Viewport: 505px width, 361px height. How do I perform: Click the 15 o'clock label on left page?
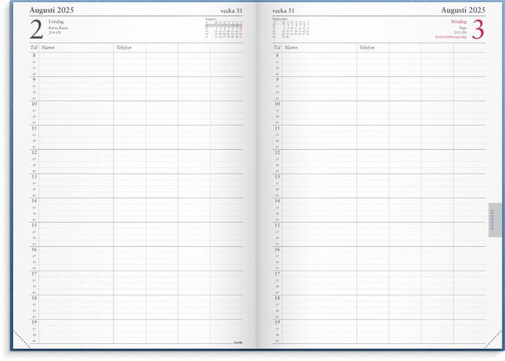pos(34,225)
